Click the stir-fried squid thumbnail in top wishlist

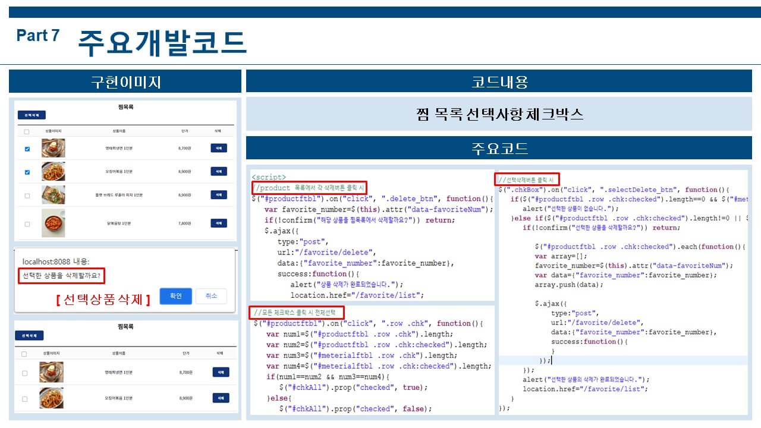53,171
